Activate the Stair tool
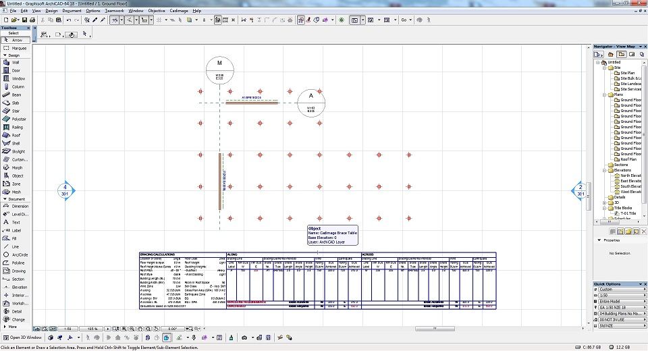 pyautogui.click(x=16, y=111)
